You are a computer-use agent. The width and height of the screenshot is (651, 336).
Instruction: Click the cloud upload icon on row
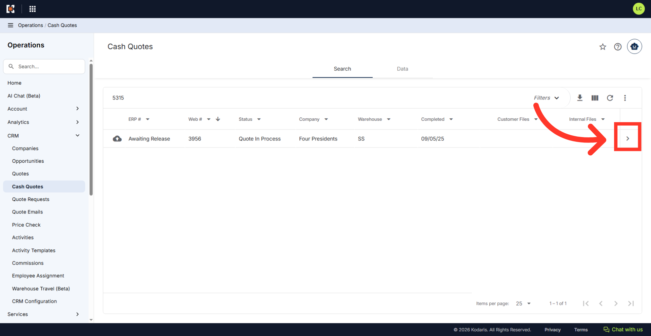point(117,139)
